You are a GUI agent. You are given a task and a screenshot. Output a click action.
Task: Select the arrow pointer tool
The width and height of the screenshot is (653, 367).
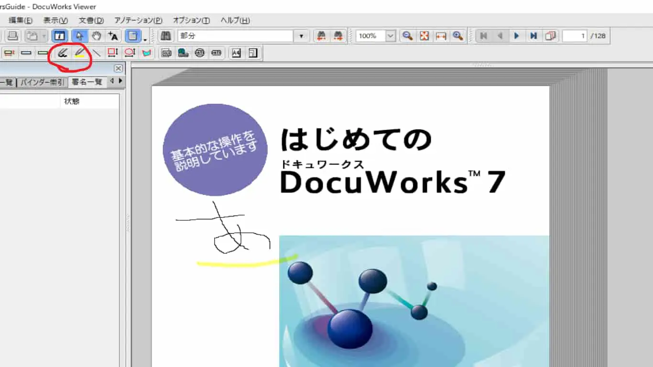[79, 36]
